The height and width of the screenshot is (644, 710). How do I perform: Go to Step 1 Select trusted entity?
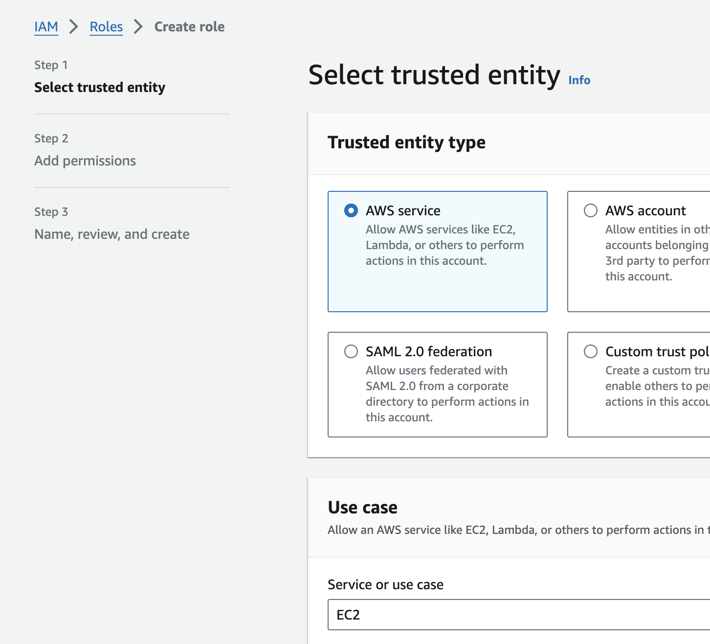click(100, 87)
